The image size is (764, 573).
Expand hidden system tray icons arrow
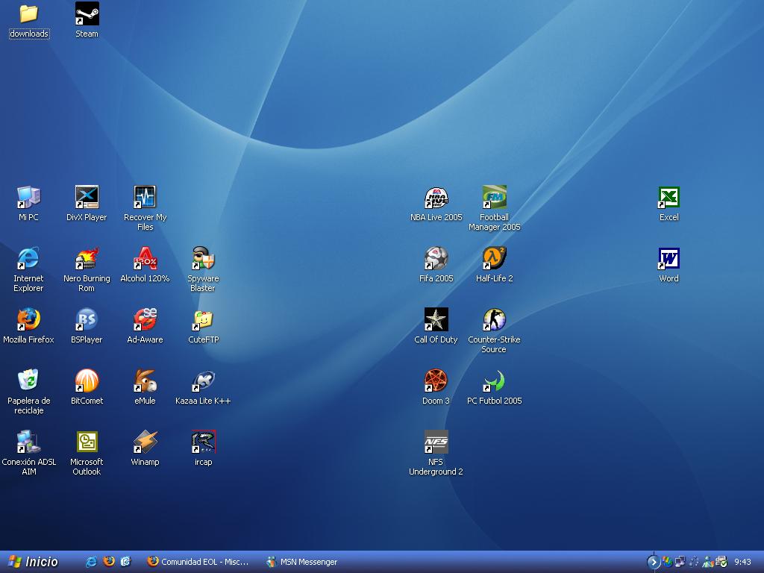[654, 562]
